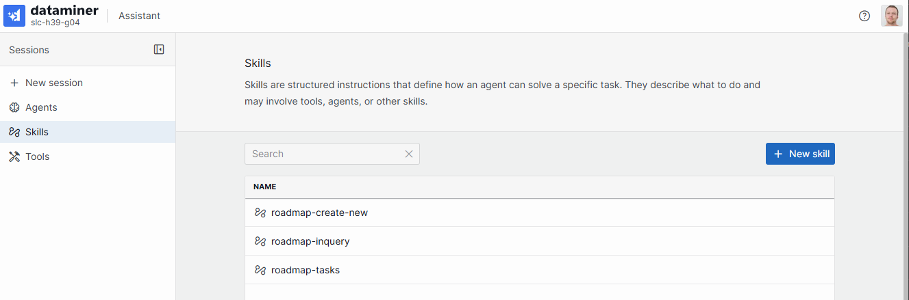Click the Sessions panel heading

tap(29, 50)
